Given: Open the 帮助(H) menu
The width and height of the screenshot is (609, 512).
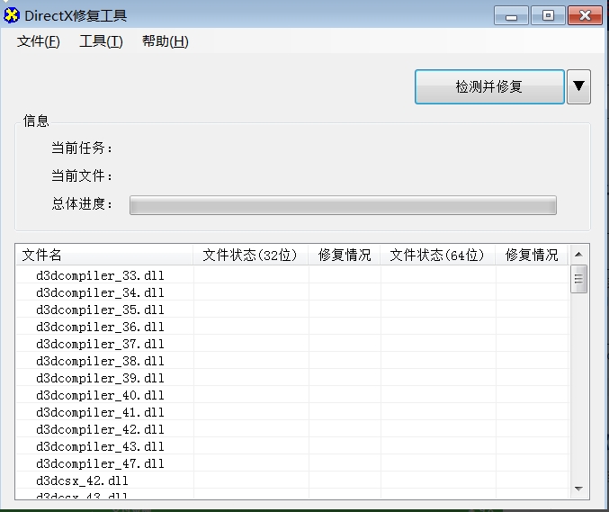Looking at the screenshot, I should (x=166, y=41).
